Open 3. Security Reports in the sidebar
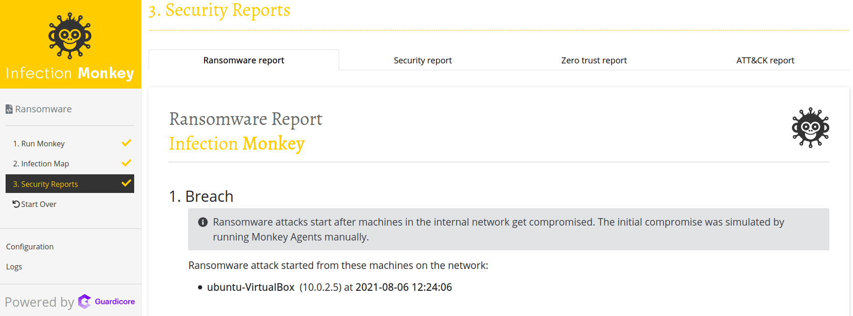The image size is (853, 316). (x=45, y=184)
